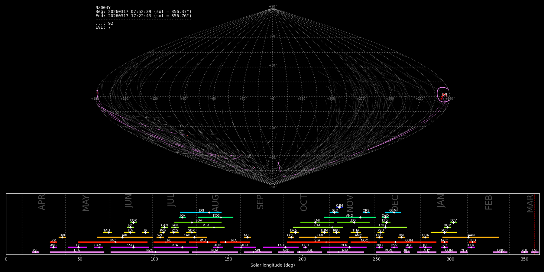The height and width of the screenshot is (272, 544).
Task: Click the AAN orange activity bar
Action: coord(471,237)
